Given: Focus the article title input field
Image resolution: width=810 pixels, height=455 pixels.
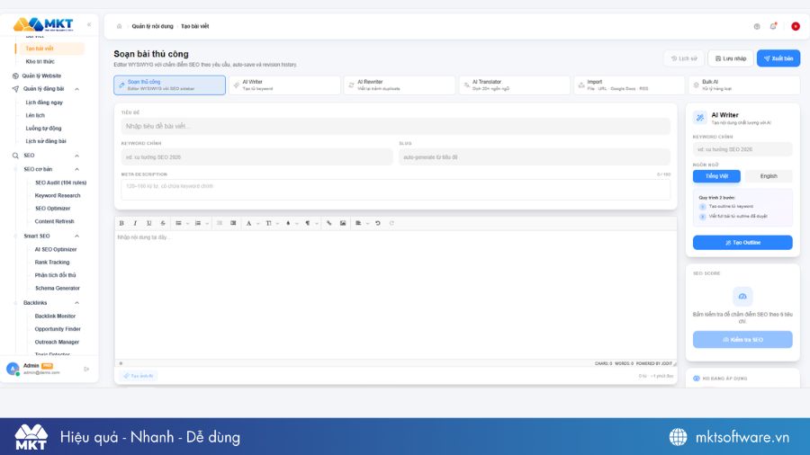Looking at the screenshot, I should 396,127.
